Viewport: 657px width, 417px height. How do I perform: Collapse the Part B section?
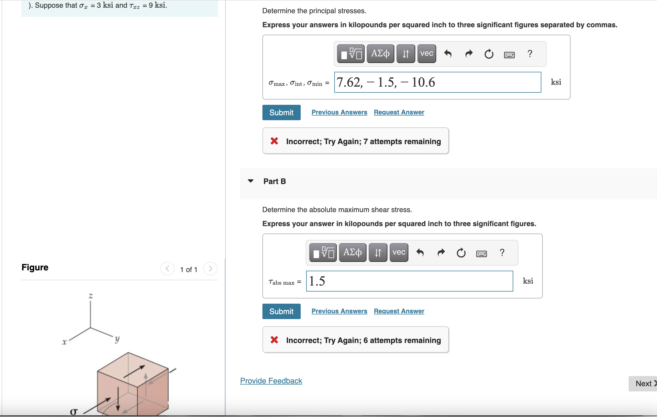(x=251, y=181)
